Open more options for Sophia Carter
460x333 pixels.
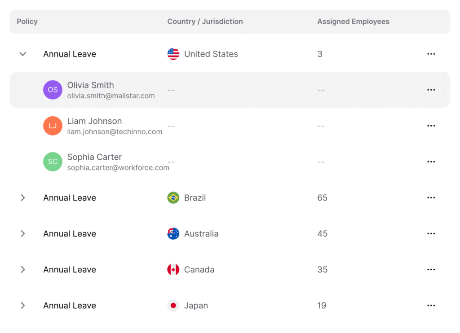click(431, 162)
